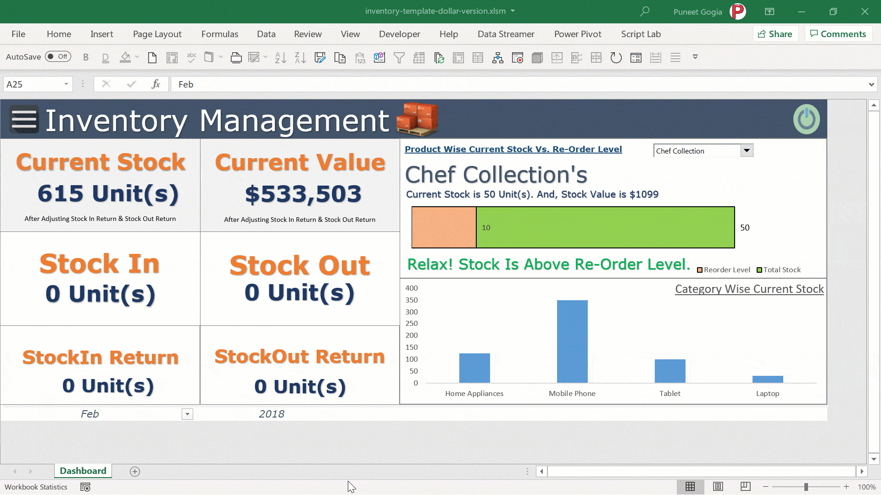
Task: Click the refresh/recalculate icon in toolbar
Action: (615, 57)
